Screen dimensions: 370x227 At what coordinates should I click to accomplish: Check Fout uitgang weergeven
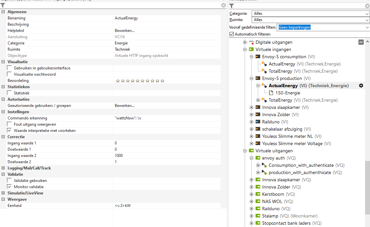(x=10, y=124)
